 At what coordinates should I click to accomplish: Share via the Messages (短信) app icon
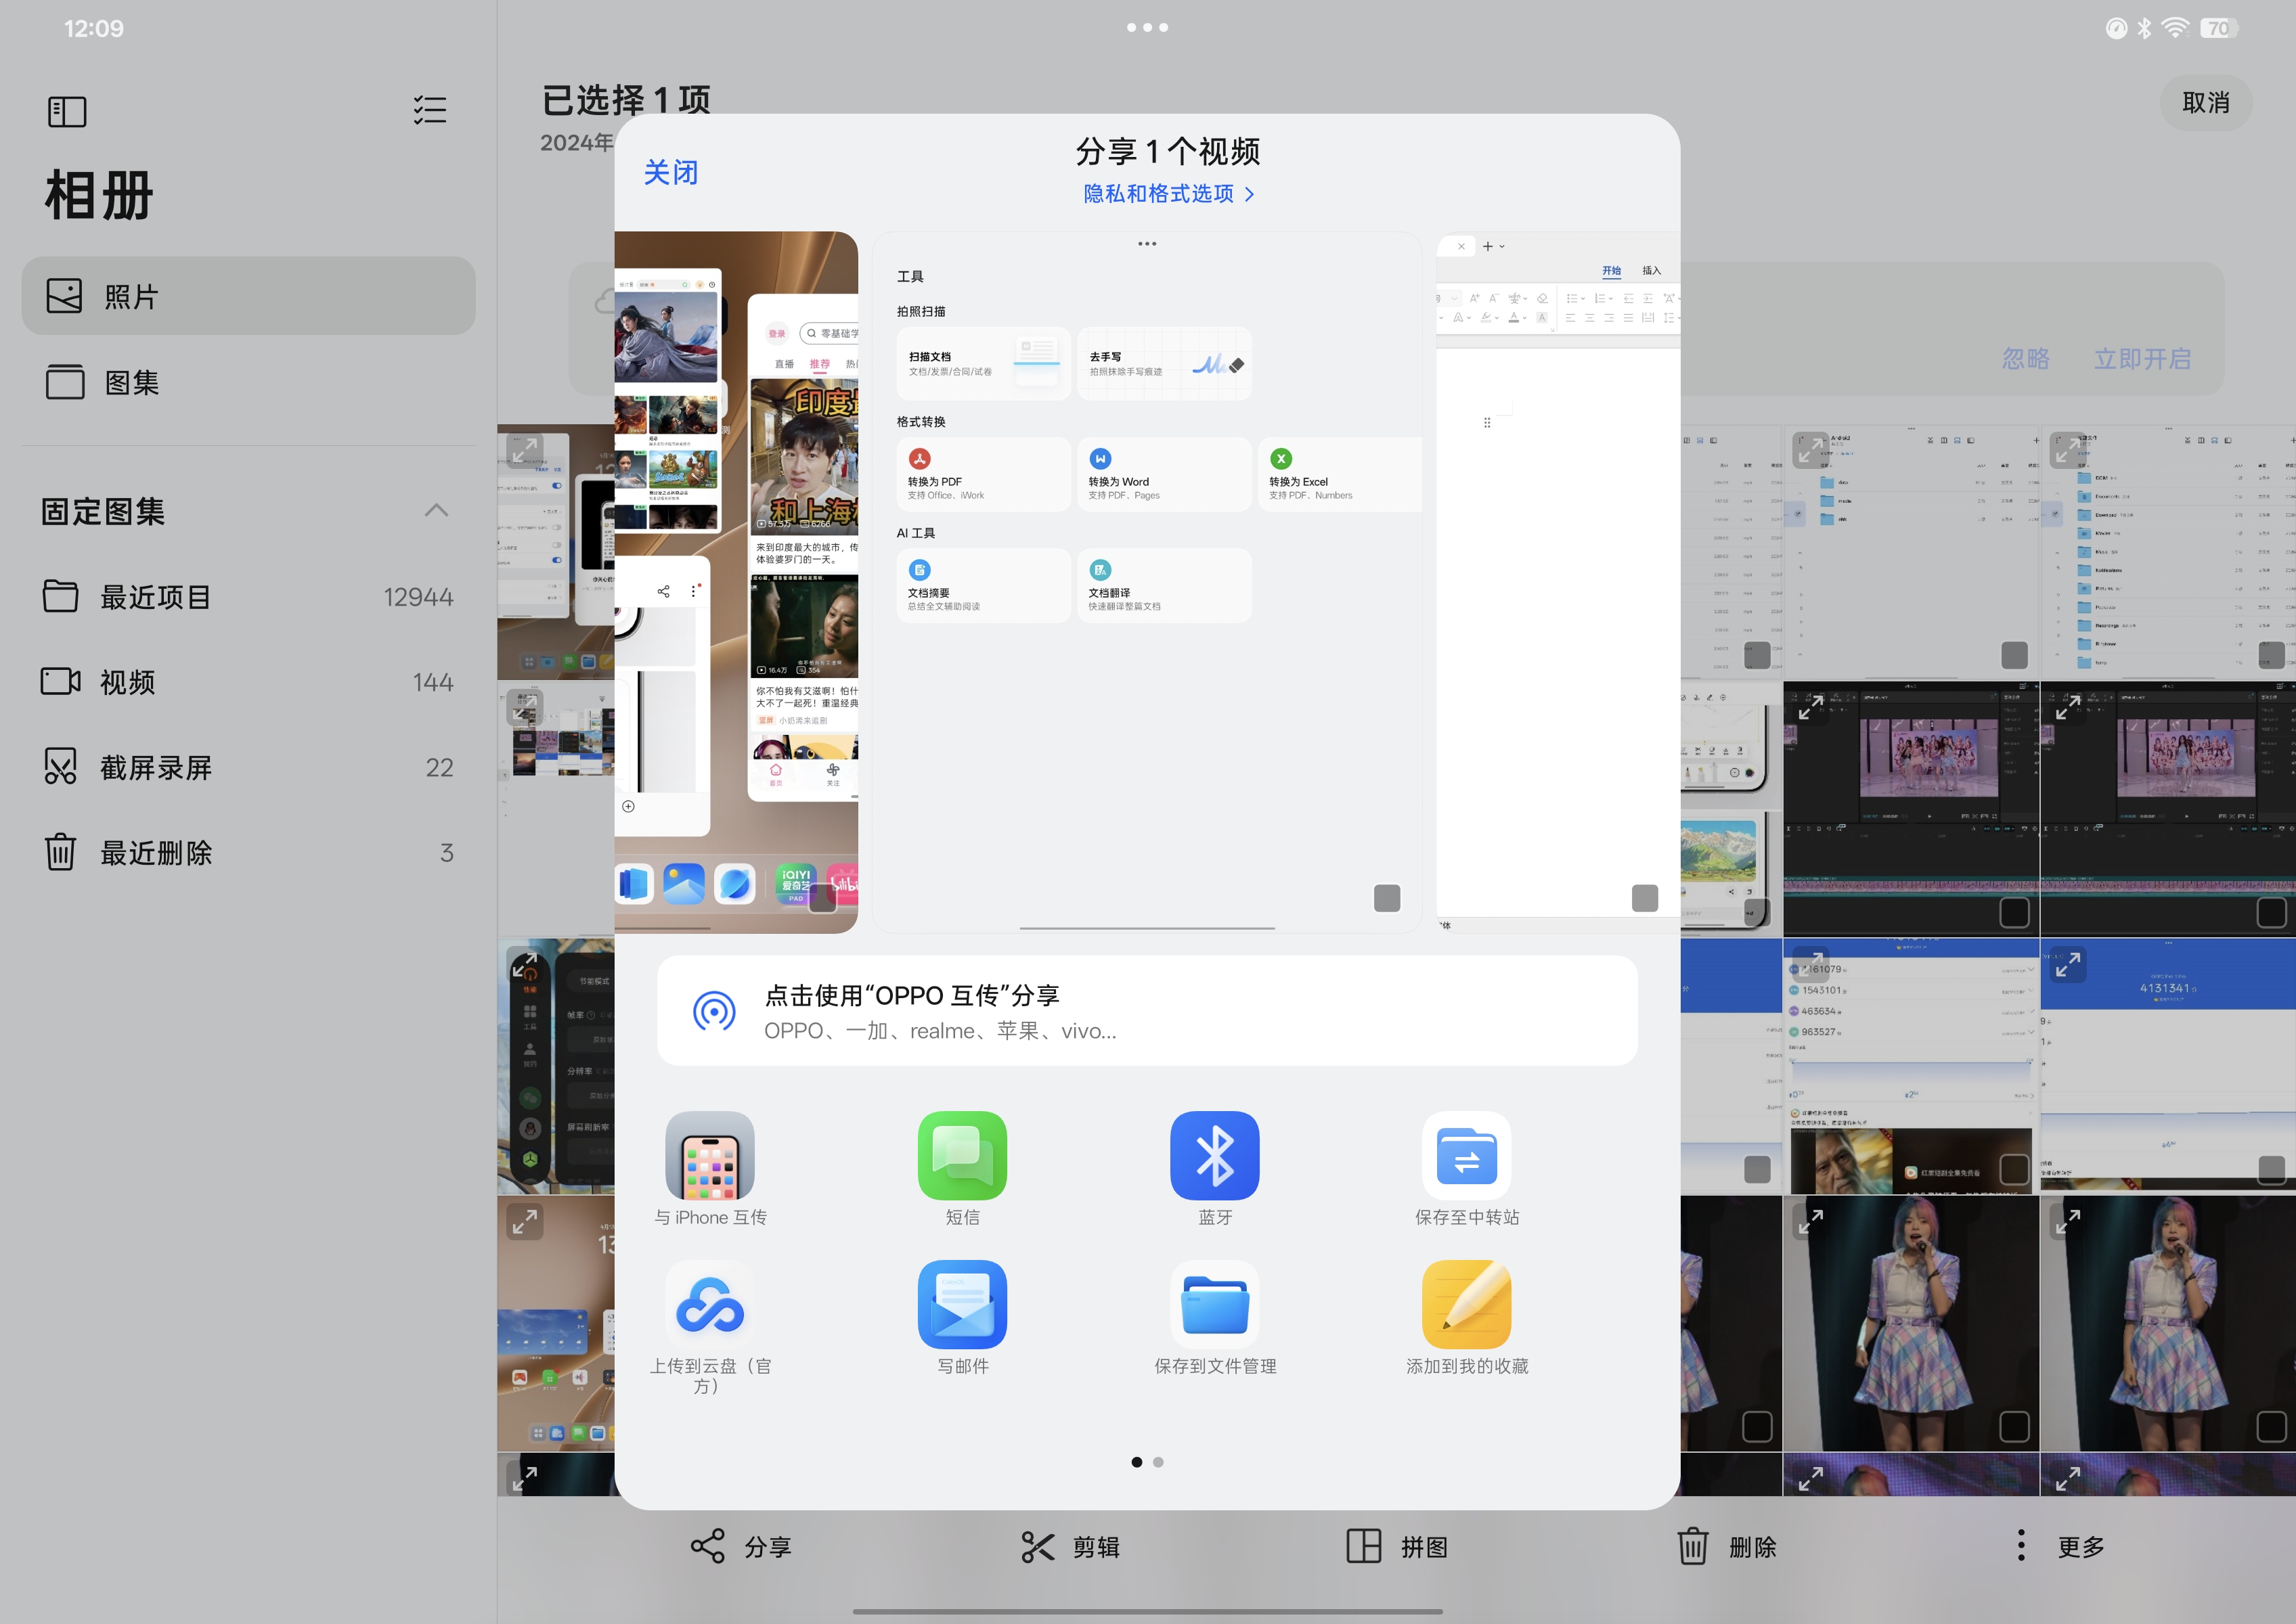[961, 1155]
